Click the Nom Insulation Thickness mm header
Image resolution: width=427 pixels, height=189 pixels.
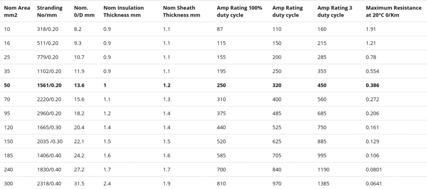[123, 11]
